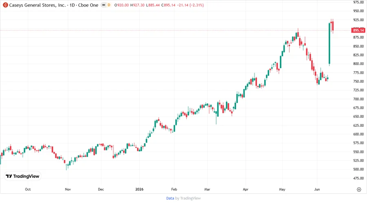Screen dimensions: 367x203
Task: Click the Jun label on time axis
Action: [317, 189]
